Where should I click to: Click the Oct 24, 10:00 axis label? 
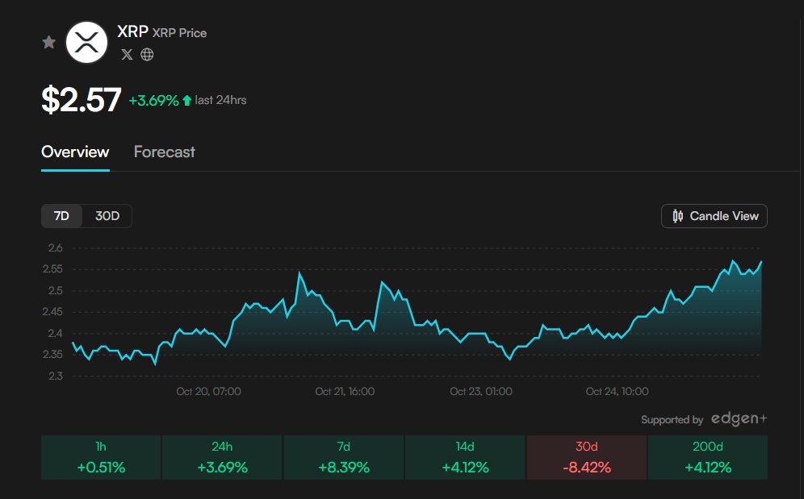(x=617, y=392)
